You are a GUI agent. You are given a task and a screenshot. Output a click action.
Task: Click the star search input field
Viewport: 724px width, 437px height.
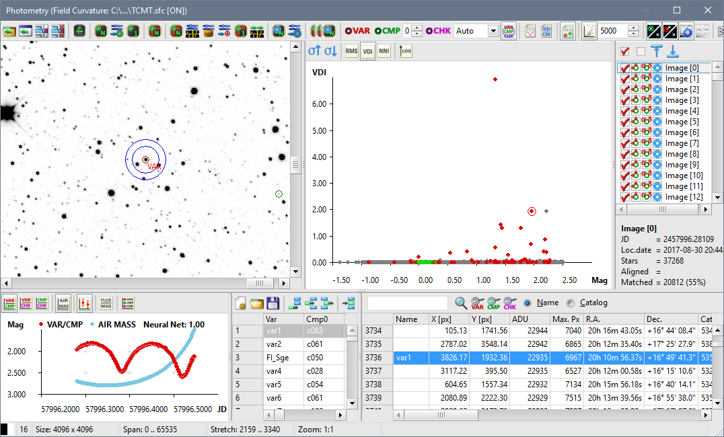click(x=407, y=303)
